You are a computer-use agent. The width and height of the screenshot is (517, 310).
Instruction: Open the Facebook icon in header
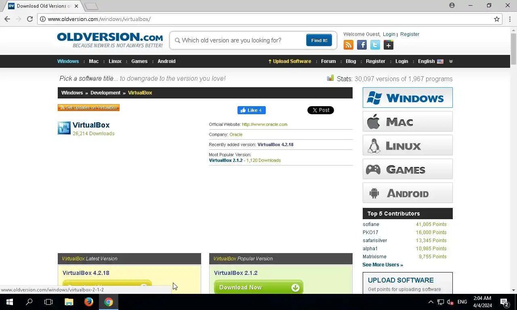tap(362, 45)
